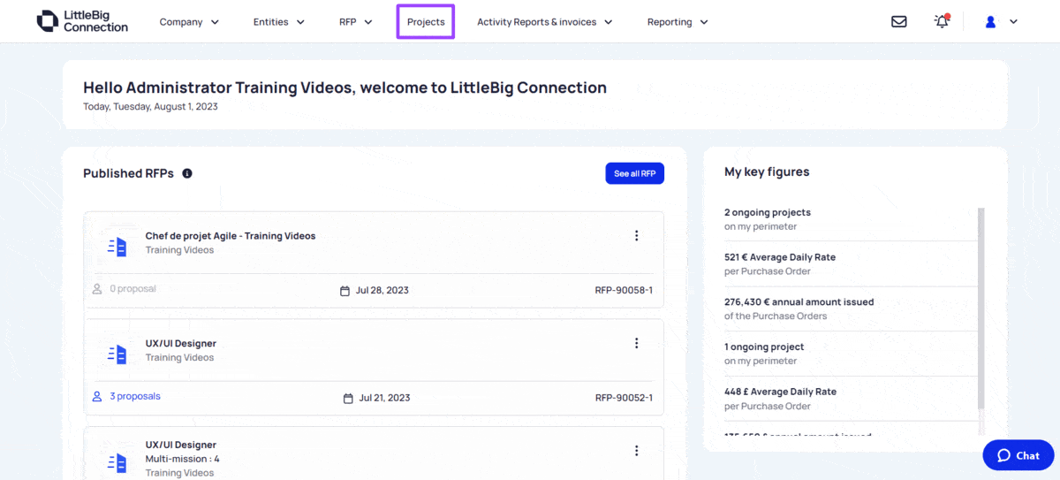Click the LittleBig Connection logo
The image size is (1060, 480).
pyautogui.click(x=82, y=21)
